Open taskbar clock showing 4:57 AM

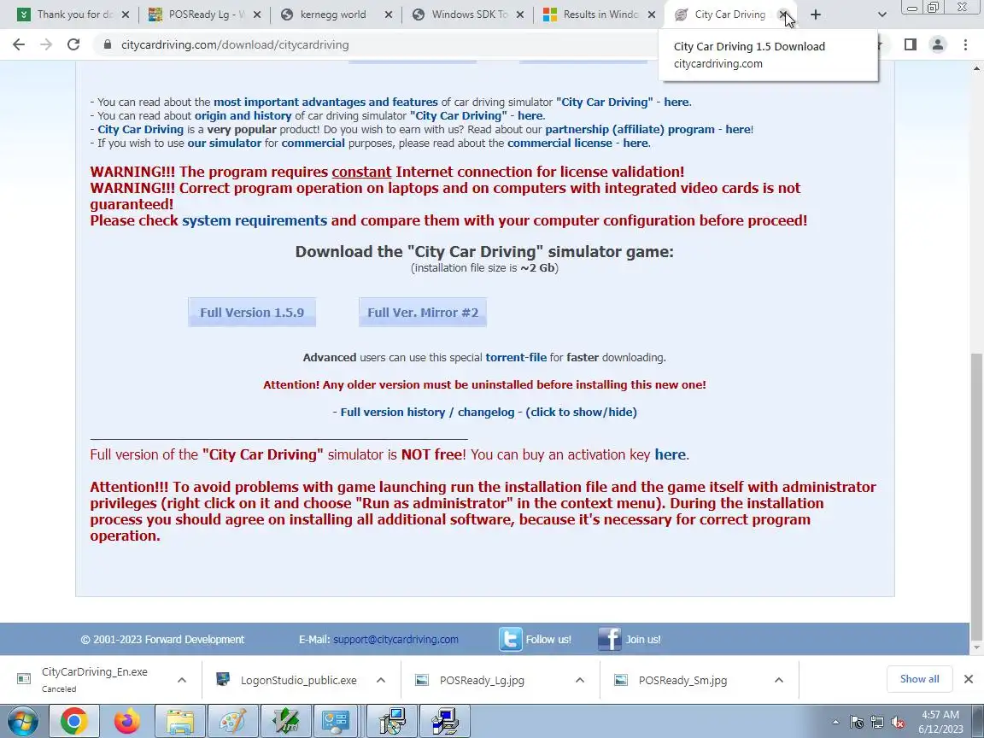click(940, 722)
